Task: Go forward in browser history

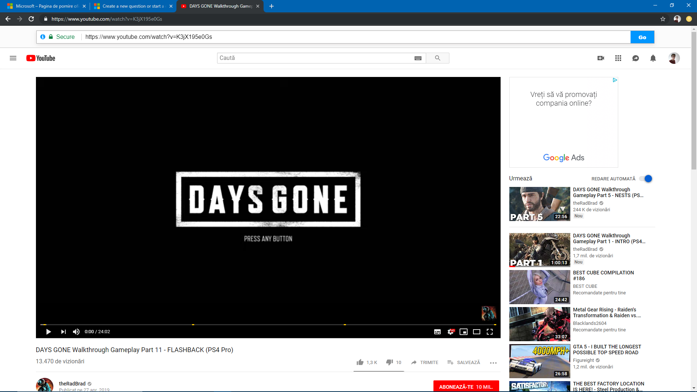Action: [x=20, y=19]
